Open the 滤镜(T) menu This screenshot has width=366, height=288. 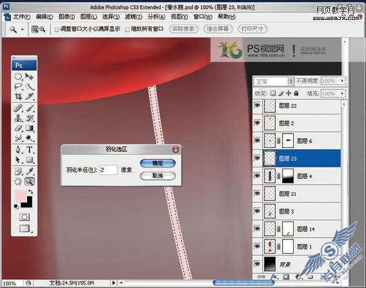click(x=133, y=17)
